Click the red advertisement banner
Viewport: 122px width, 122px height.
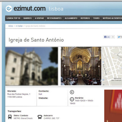(x=113, y=106)
